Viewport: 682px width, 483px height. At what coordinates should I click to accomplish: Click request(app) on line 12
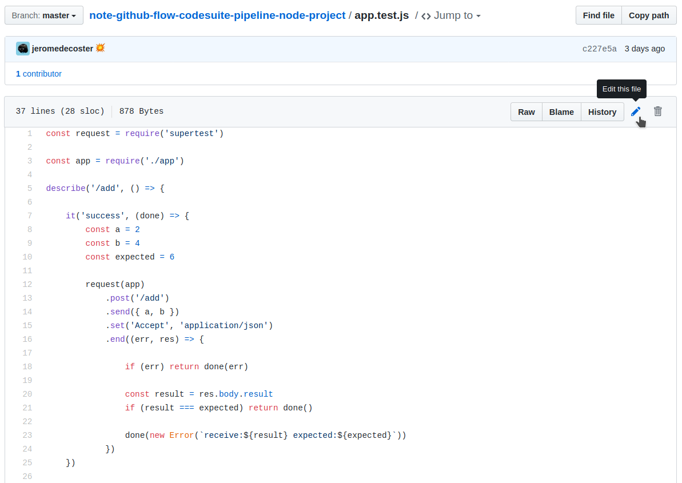click(115, 284)
